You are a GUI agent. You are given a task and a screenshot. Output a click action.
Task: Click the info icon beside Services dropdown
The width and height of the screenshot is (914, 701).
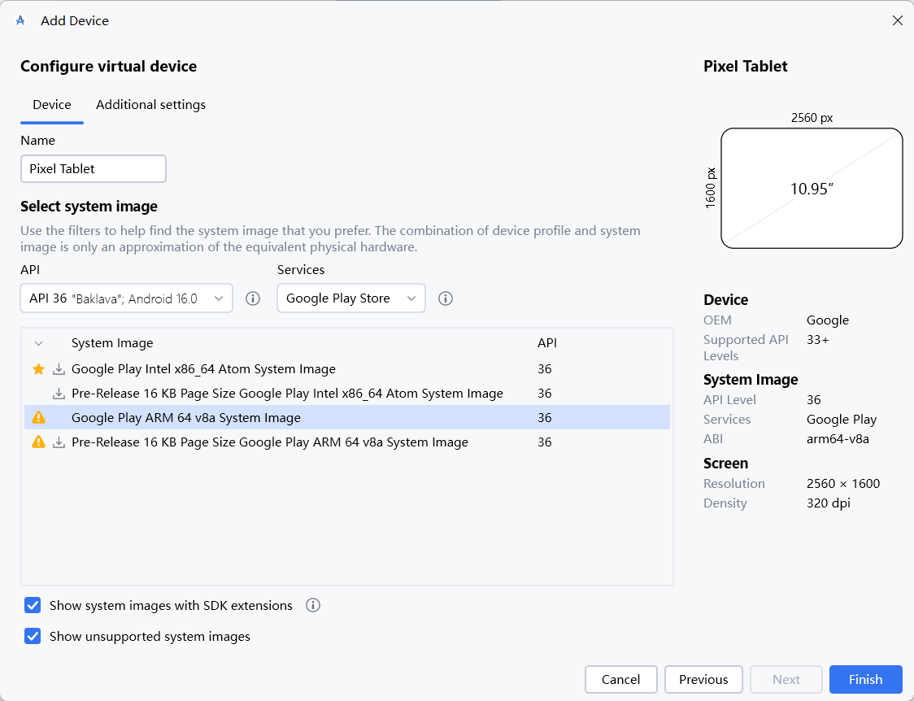(446, 298)
